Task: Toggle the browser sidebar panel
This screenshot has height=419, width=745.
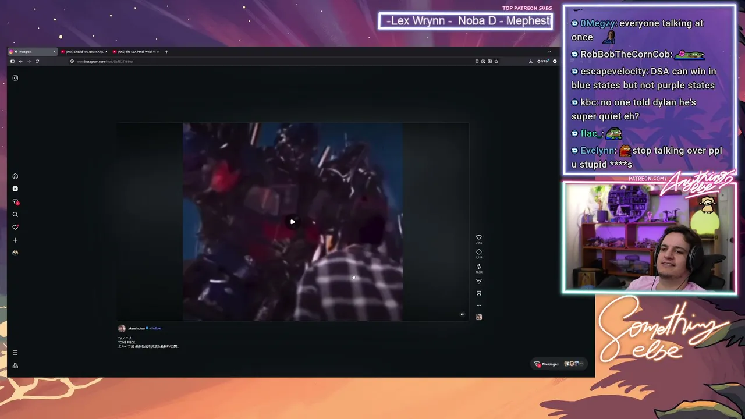Action: [x=12, y=61]
